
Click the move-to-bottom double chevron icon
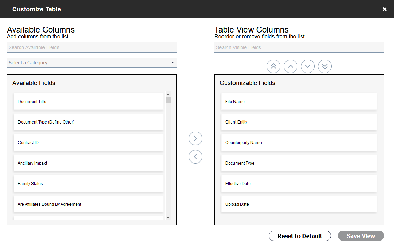[325, 66]
